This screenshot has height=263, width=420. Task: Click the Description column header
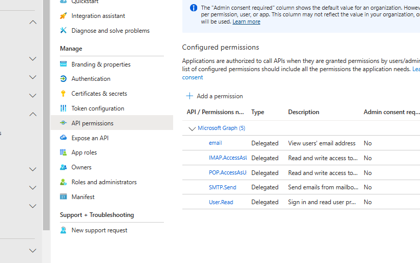tap(304, 112)
